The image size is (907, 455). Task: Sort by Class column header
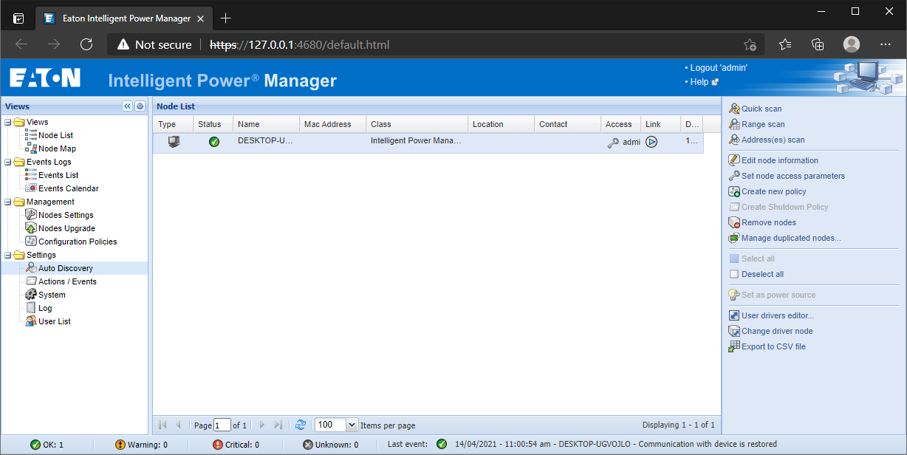pyautogui.click(x=417, y=124)
